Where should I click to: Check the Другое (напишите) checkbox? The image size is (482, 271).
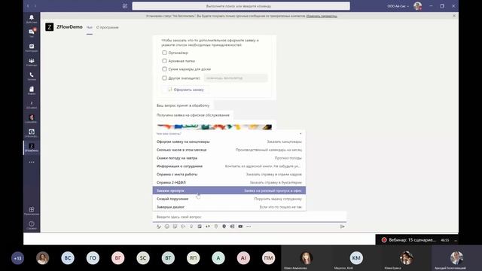pyautogui.click(x=164, y=78)
